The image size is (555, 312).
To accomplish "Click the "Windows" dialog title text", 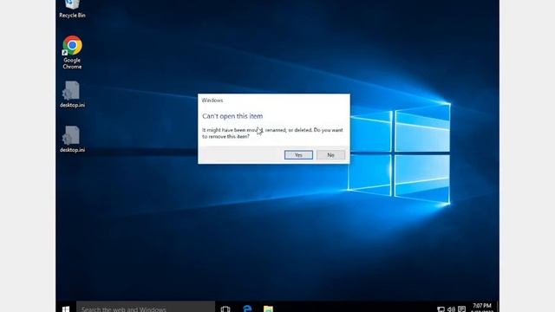I will 212,101.
